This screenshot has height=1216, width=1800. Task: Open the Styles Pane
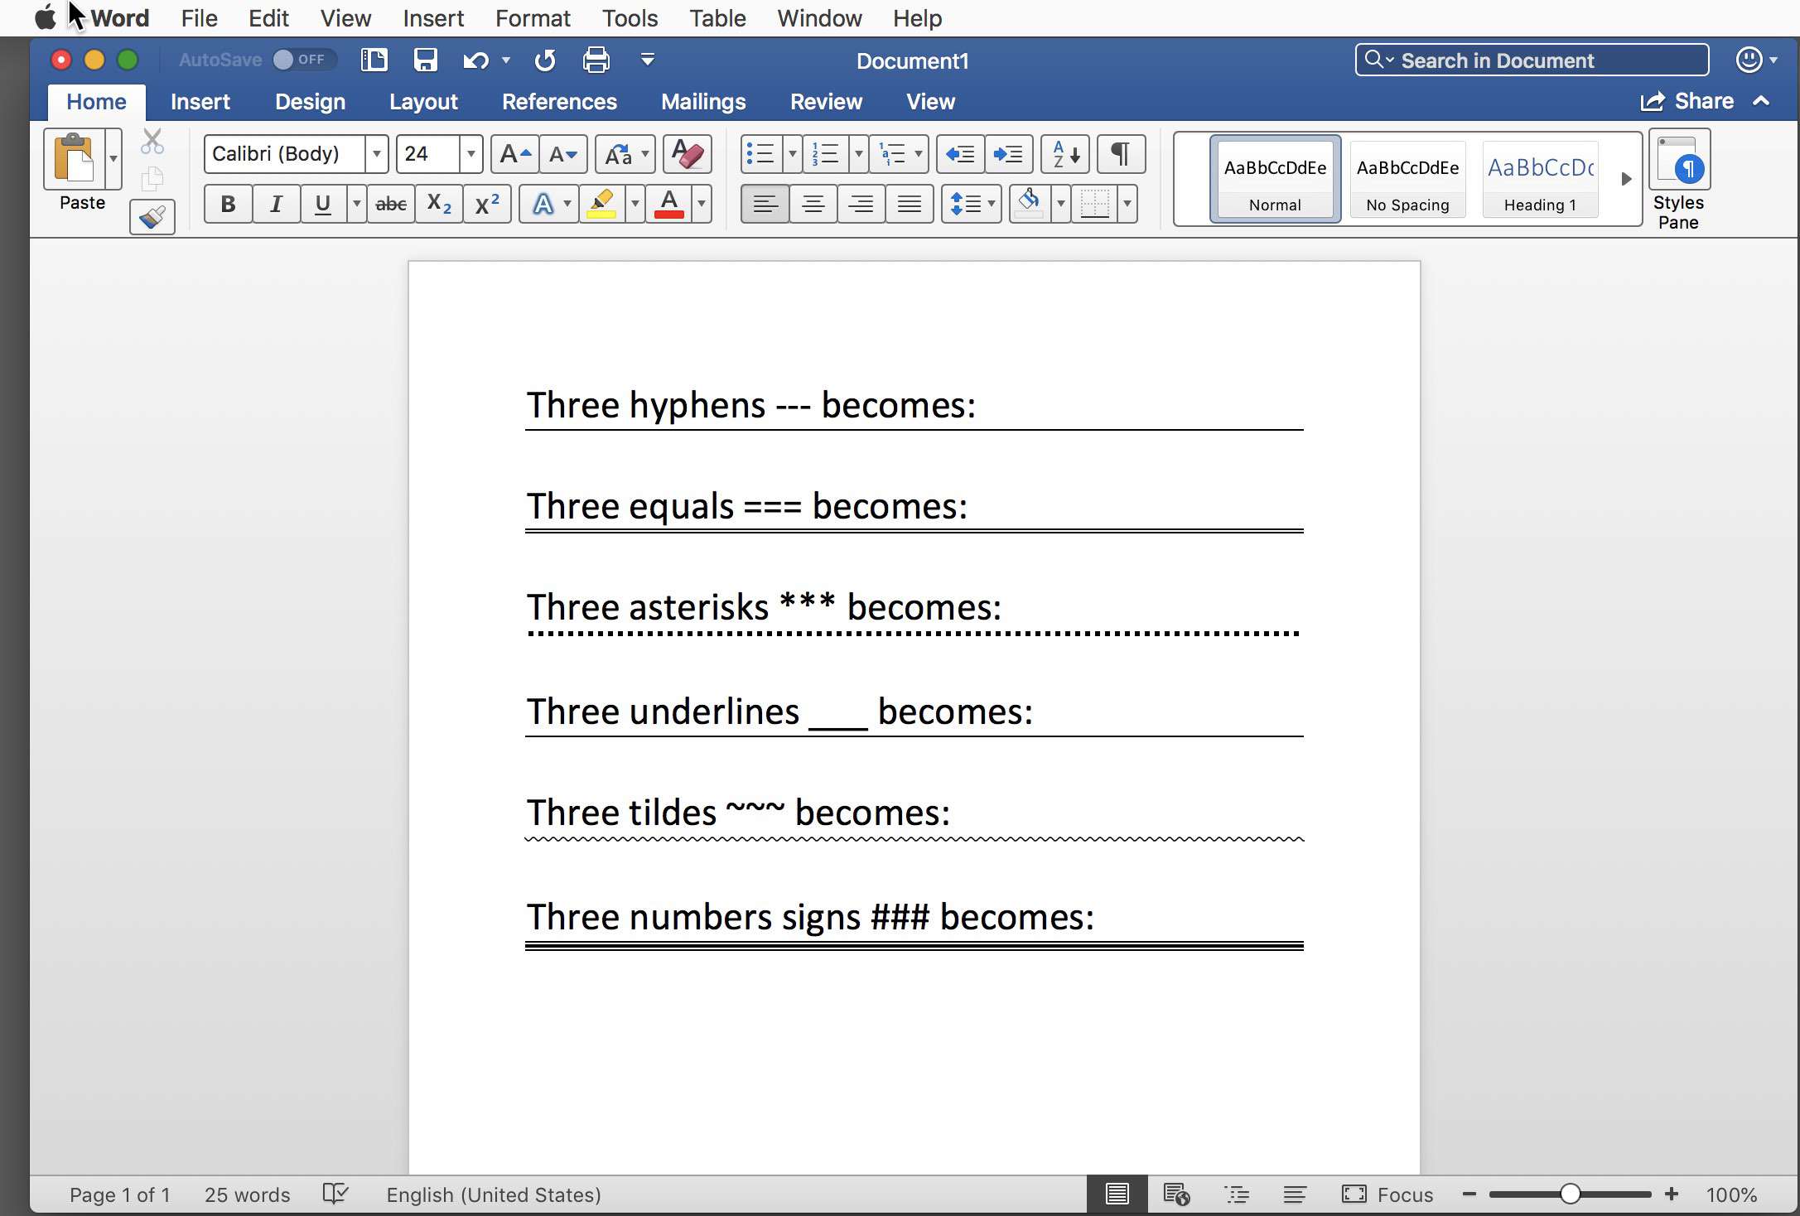click(x=1679, y=181)
